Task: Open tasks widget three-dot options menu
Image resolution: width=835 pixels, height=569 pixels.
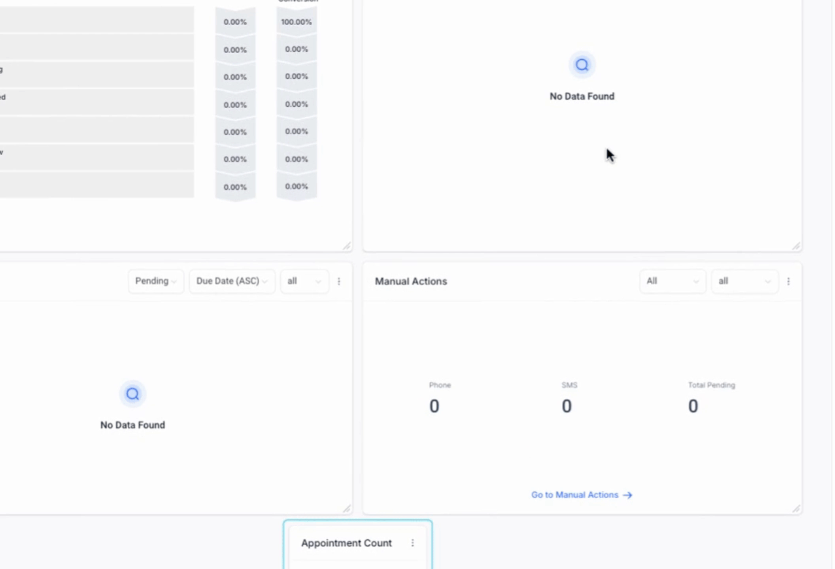Action: pos(339,281)
